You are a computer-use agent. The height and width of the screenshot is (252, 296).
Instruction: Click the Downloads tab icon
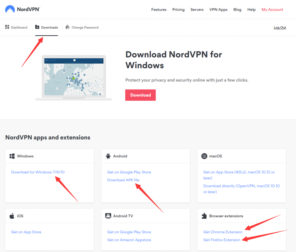point(37,27)
